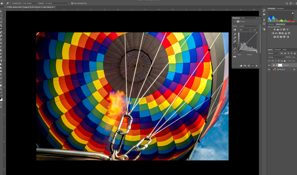The image size is (297, 175).
Task: Add an Exposure adjustment
Action: 284,30
